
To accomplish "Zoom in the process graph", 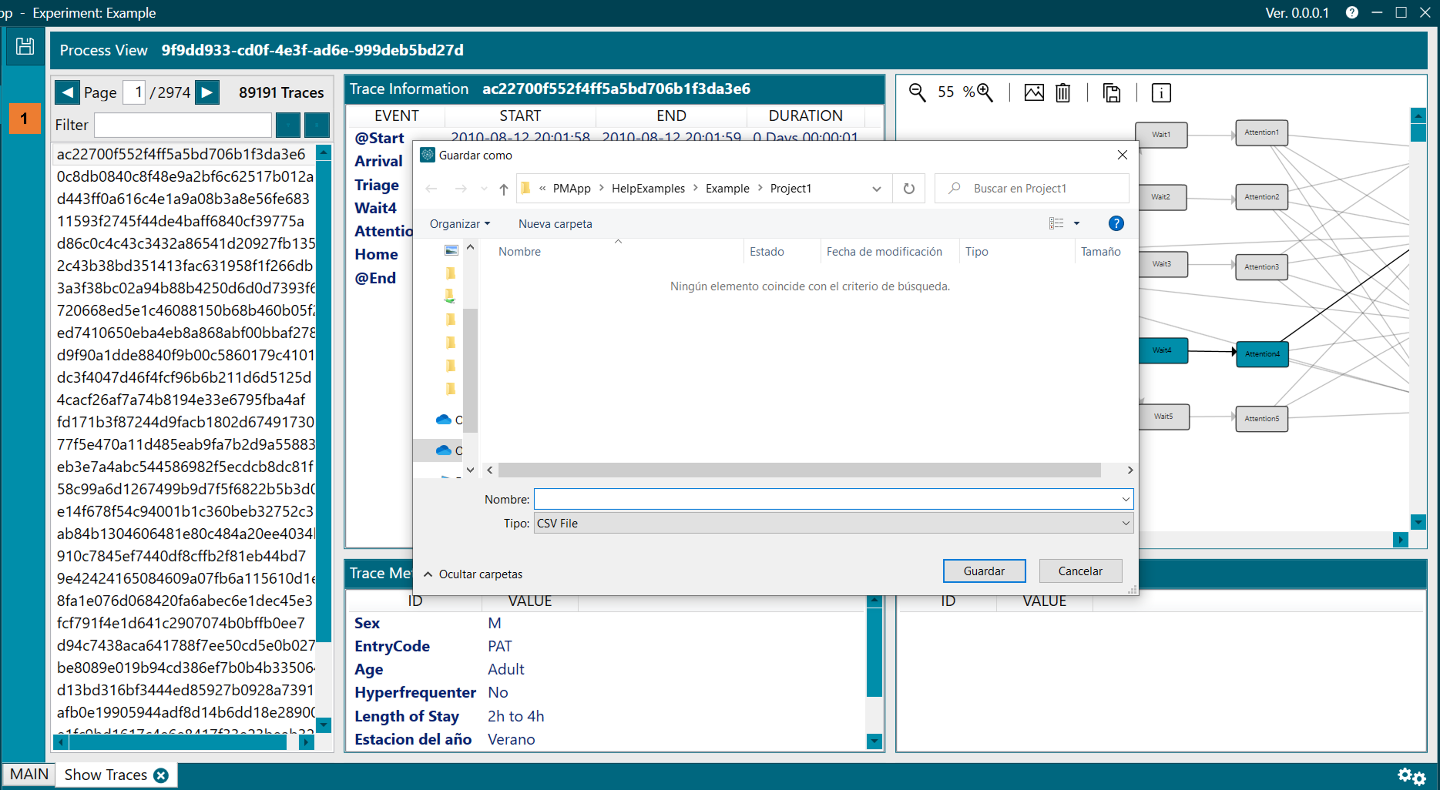I will [985, 93].
